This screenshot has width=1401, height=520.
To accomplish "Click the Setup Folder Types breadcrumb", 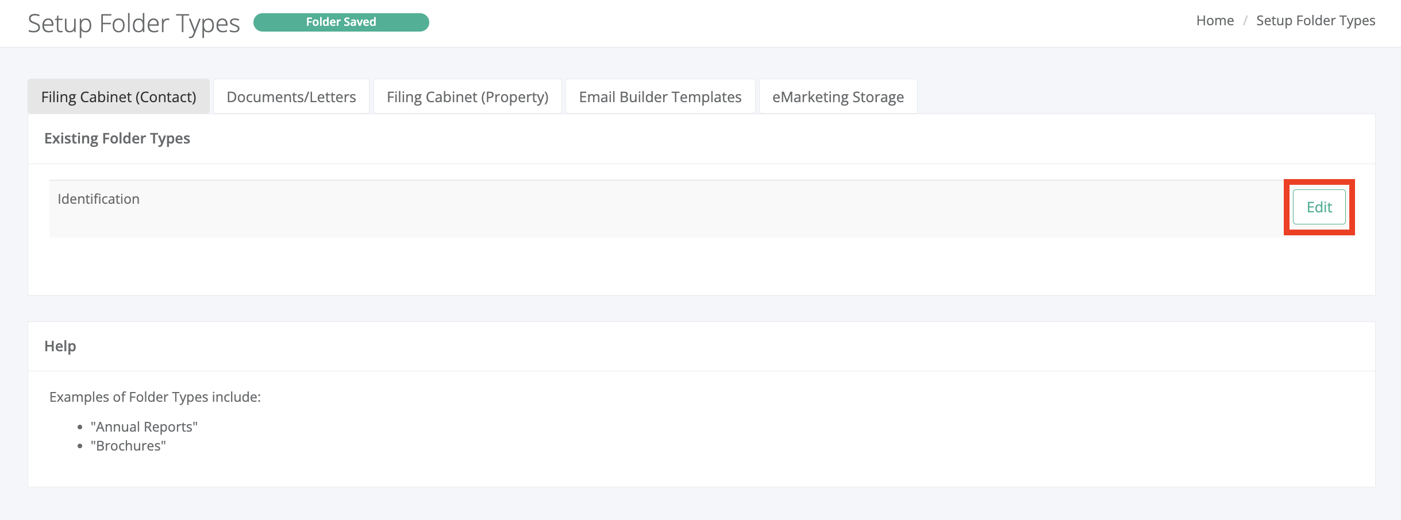I will pyautogui.click(x=1315, y=21).
